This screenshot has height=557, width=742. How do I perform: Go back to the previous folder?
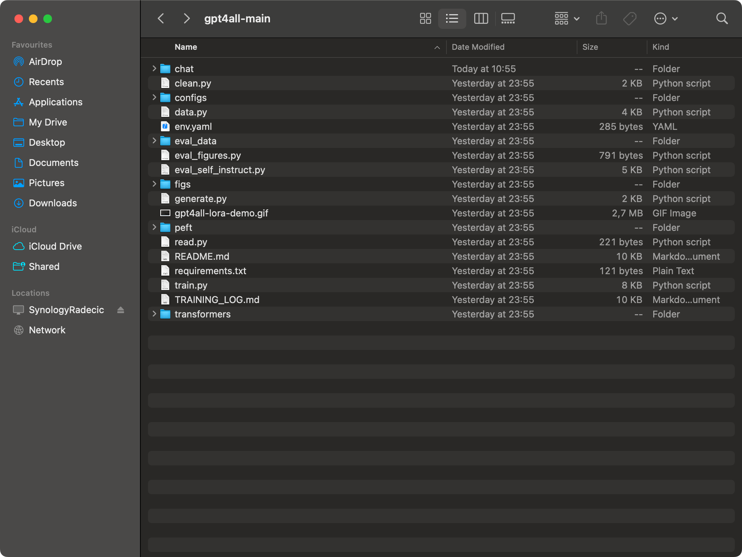click(161, 18)
